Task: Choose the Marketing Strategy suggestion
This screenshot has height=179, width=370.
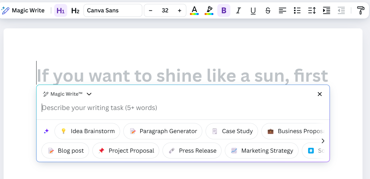Action: point(262,150)
